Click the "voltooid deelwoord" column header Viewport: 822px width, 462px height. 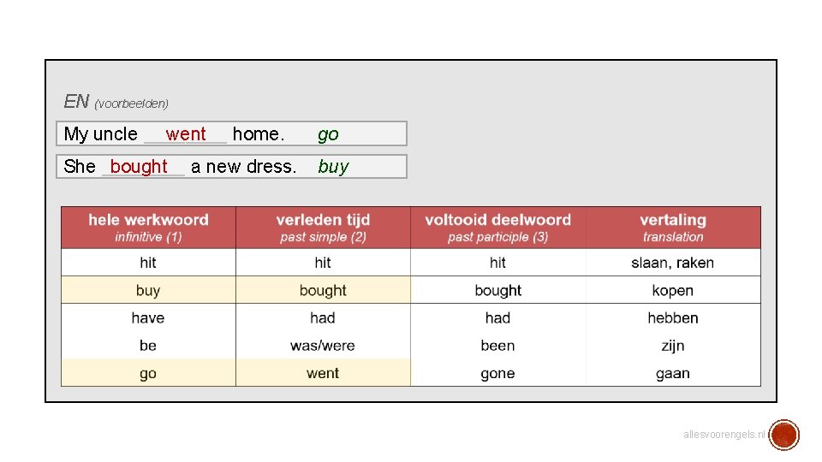click(497, 228)
